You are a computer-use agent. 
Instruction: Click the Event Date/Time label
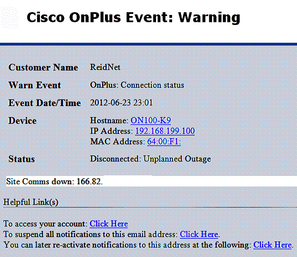coord(44,103)
